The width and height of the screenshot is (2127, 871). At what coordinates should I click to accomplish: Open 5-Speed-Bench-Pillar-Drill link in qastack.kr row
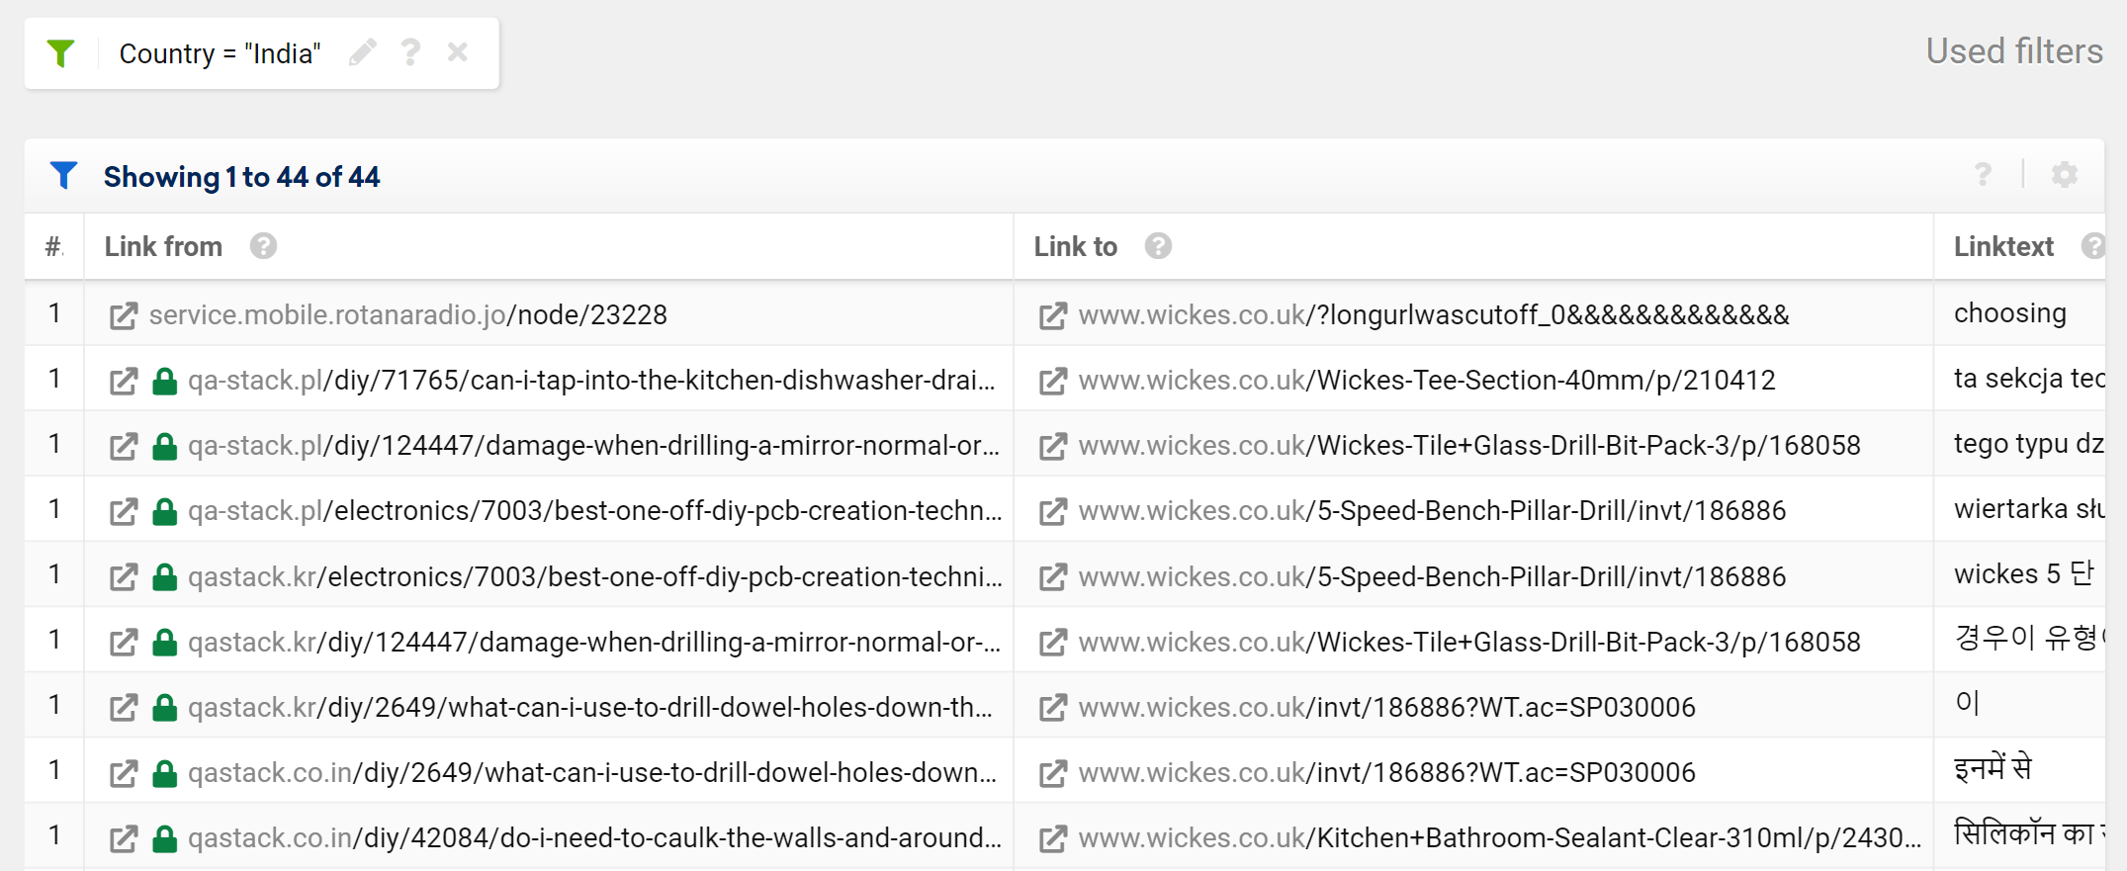(x=1432, y=576)
